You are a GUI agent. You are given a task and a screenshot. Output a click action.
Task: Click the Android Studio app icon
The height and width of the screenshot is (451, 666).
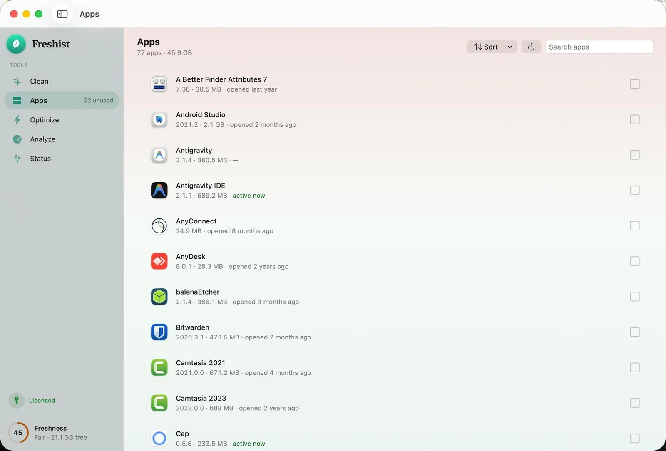159,119
